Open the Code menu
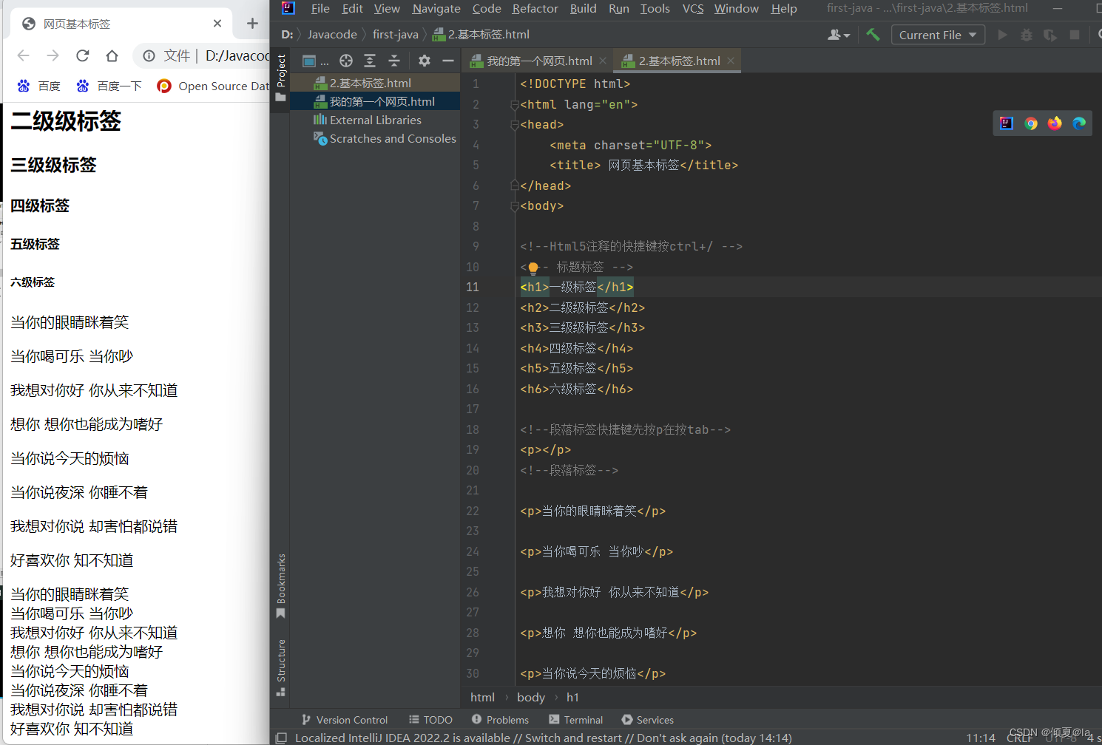The image size is (1102, 745). point(487,8)
